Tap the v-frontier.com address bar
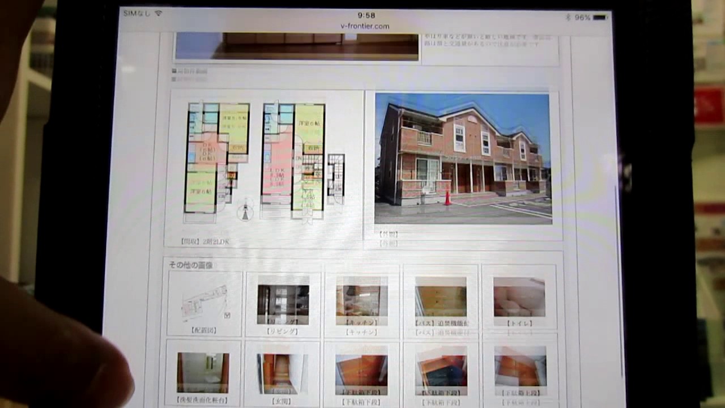 [x=365, y=25]
